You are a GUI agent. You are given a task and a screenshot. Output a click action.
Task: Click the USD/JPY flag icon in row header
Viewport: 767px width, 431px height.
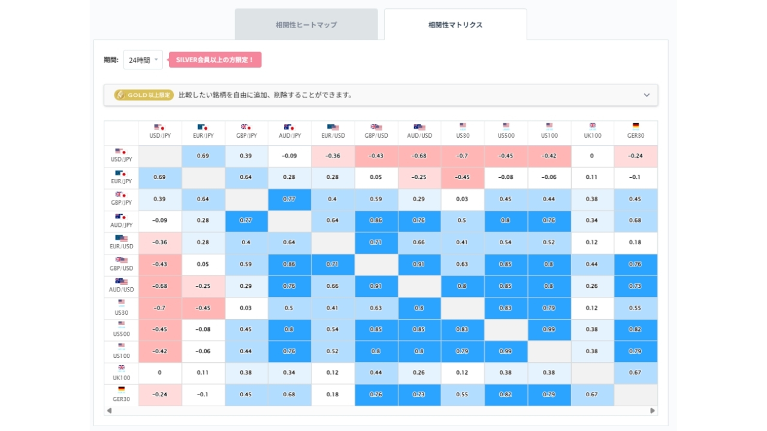click(x=121, y=151)
